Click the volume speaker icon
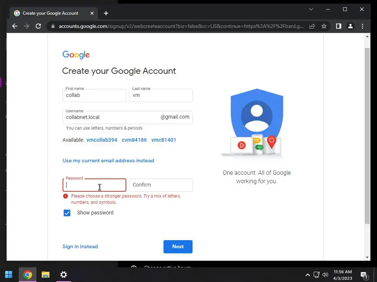This screenshot has width=377, height=282. coord(325,275)
